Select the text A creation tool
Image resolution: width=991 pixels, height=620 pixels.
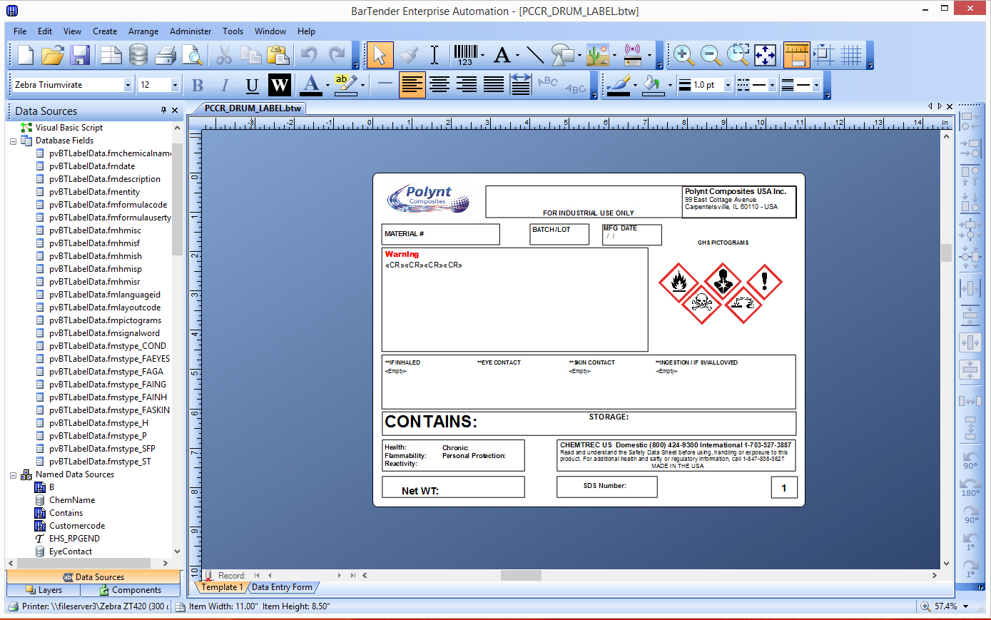(x=502, y=55)
